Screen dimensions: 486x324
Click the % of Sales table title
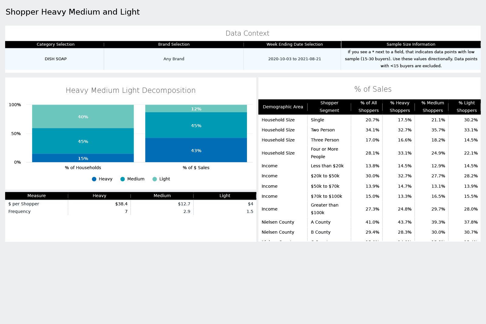[x=373, y=89]
